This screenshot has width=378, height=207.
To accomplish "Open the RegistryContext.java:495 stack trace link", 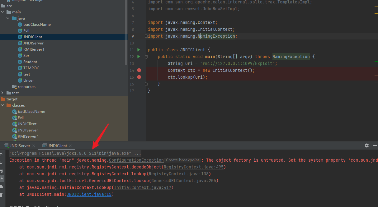I will point(193,167).
